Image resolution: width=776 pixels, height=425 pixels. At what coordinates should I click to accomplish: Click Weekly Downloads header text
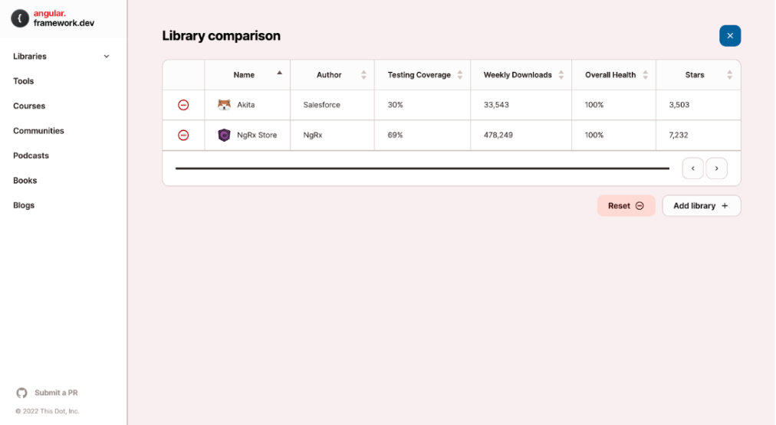(x=518, y=75)
